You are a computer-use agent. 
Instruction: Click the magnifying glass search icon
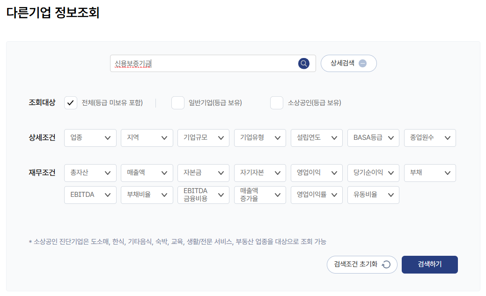coord(303,63)
